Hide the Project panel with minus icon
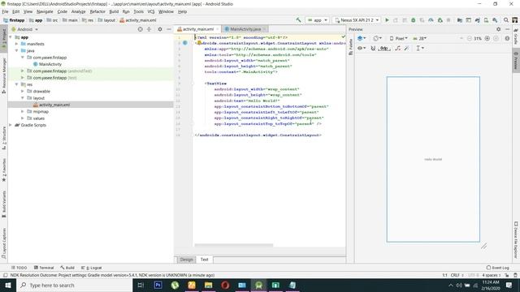 click(x=169, y=29)
